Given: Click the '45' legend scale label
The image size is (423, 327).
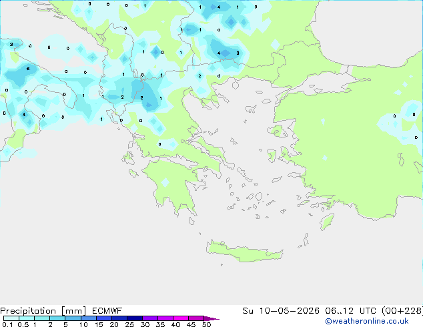Looking at the screenshot, I should click(x=191, y=324).
